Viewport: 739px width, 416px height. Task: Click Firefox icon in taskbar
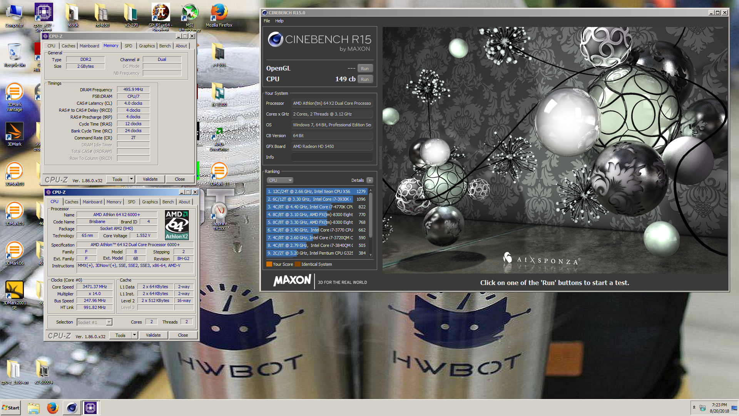point(53,408)
